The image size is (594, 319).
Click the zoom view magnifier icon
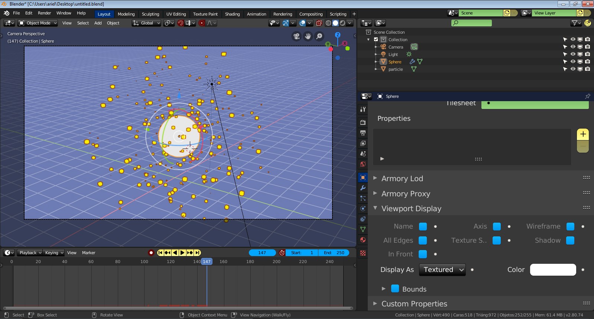tap(319, 36)
